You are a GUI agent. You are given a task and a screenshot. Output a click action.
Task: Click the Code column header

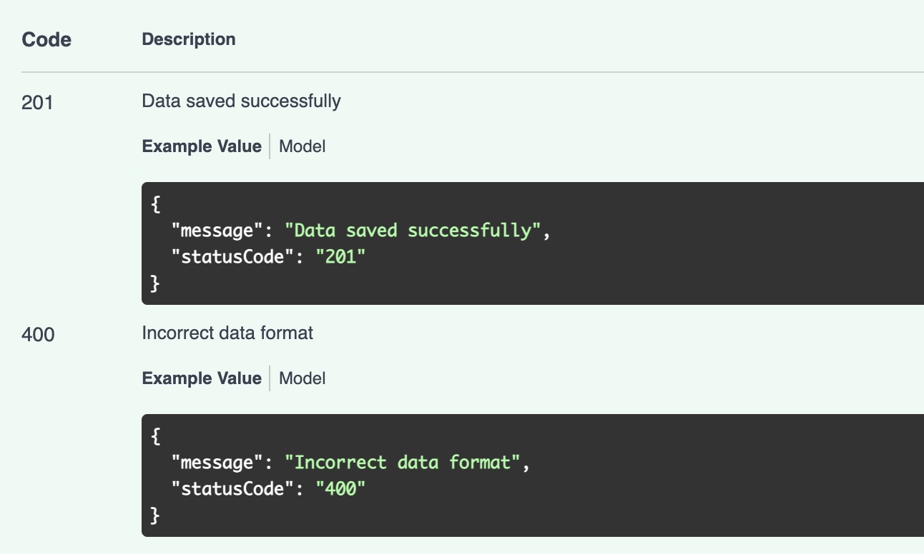pyautogui.click(x=46, y=40)
